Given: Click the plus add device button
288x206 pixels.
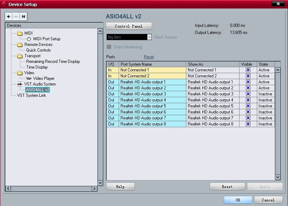Looking at the screenshot, I should pos(9,17).
